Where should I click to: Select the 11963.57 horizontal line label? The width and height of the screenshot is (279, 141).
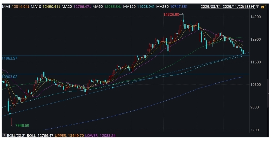(10, 58)
